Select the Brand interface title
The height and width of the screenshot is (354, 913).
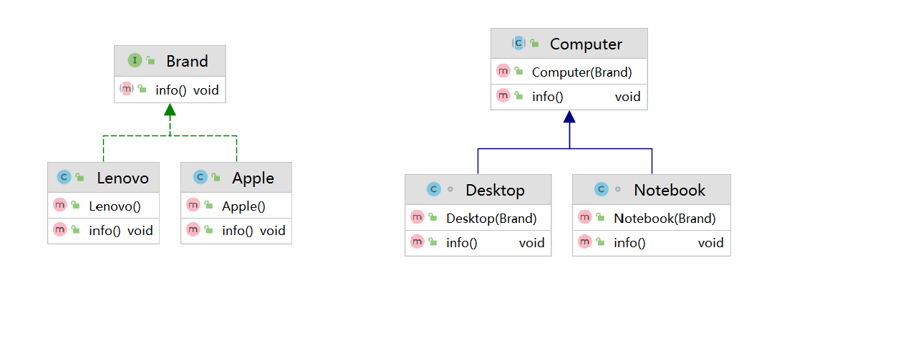187,61
